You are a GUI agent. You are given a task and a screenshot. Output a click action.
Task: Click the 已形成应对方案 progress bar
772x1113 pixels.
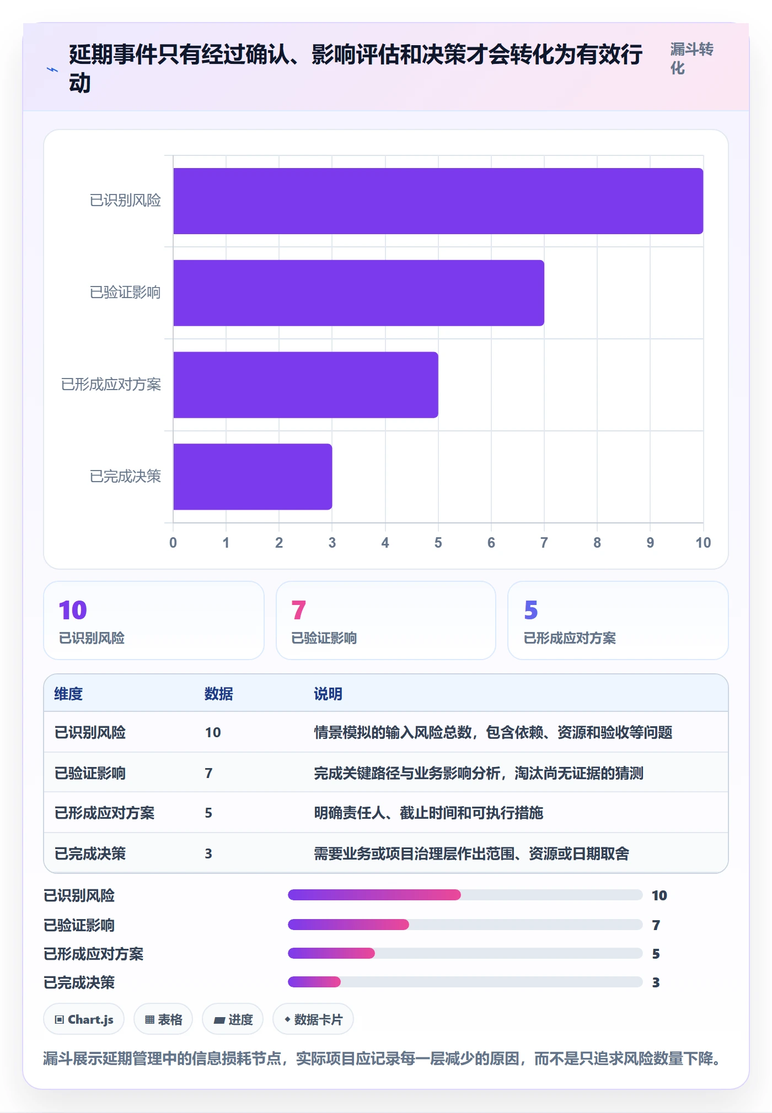465,953
